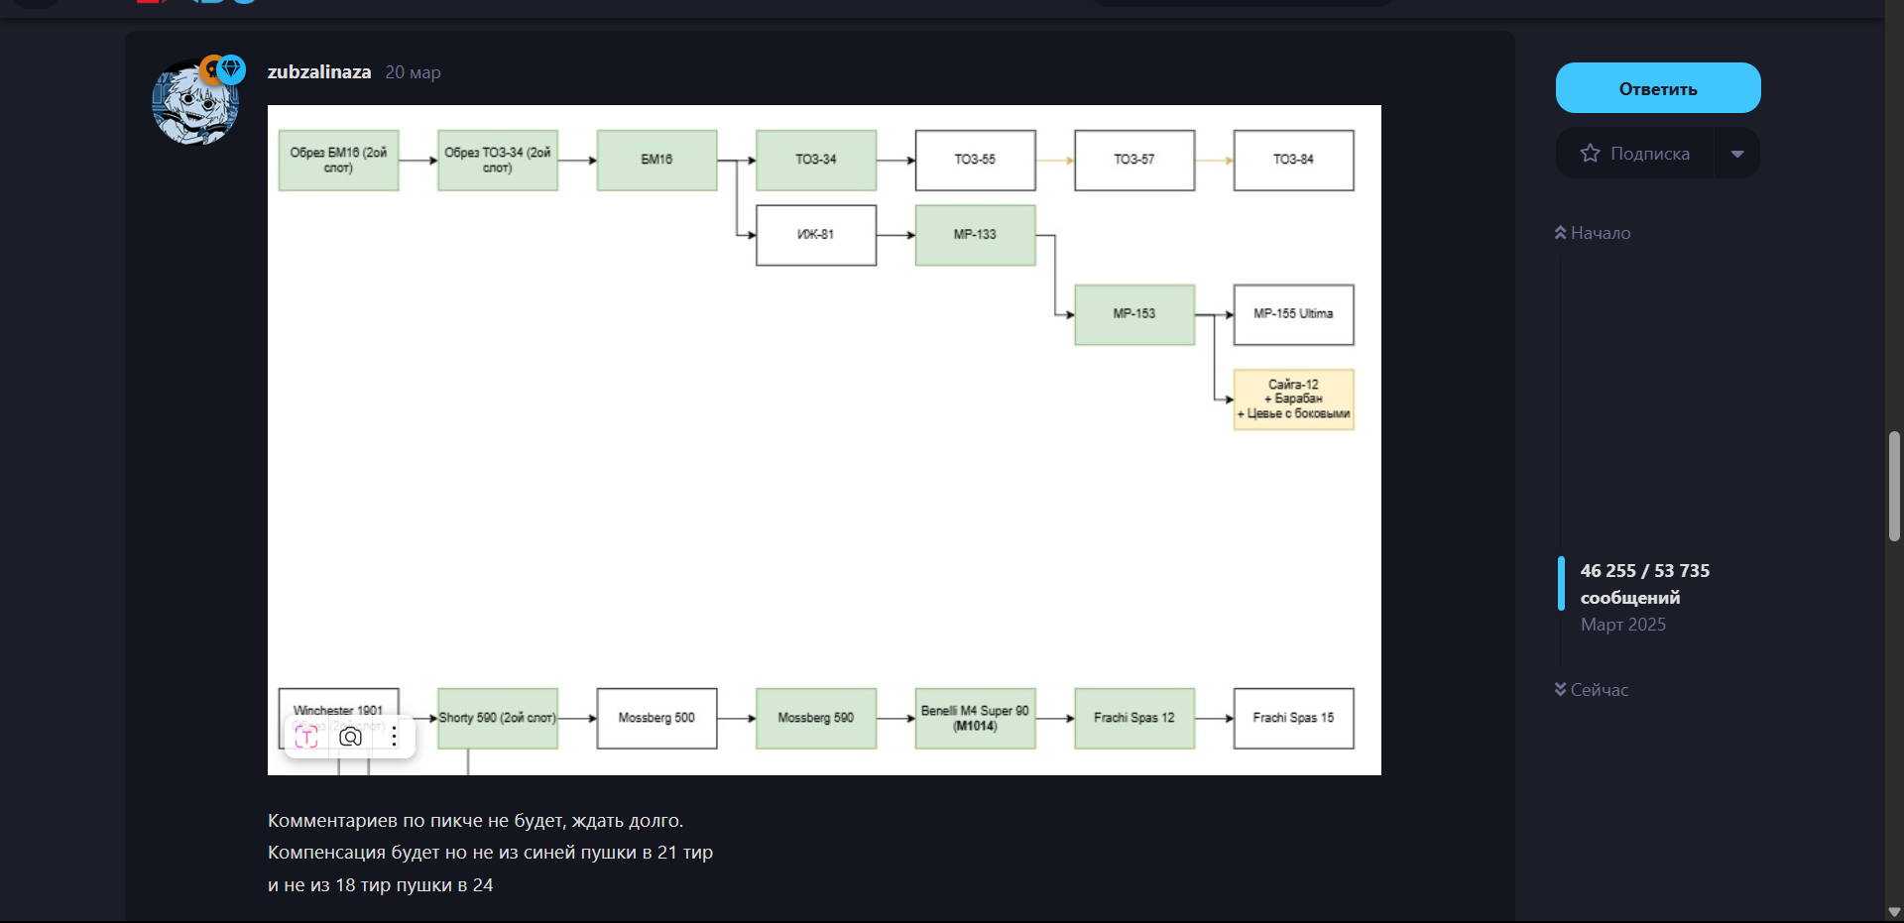Click 'Март 2025' timeline date
Image resolution: width=1904 pixels, height=923 pixels.
coord(1623,625)
